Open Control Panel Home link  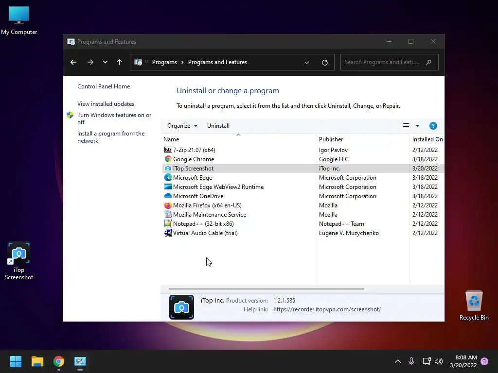[104, 86]
